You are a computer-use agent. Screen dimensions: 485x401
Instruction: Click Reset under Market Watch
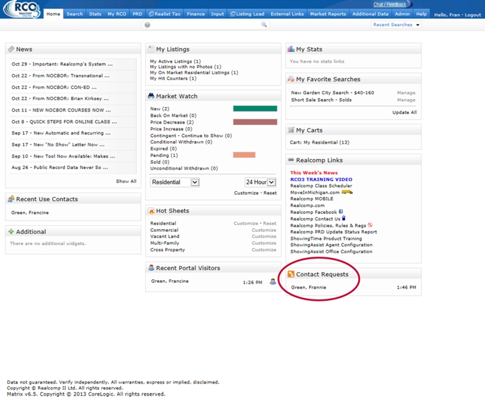pos(270,192)
